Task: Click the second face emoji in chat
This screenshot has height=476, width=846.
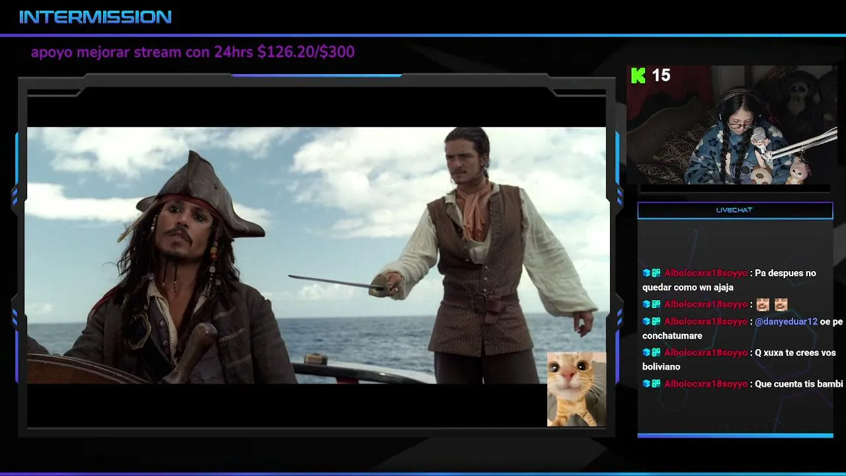Action: tap(781, 304)
